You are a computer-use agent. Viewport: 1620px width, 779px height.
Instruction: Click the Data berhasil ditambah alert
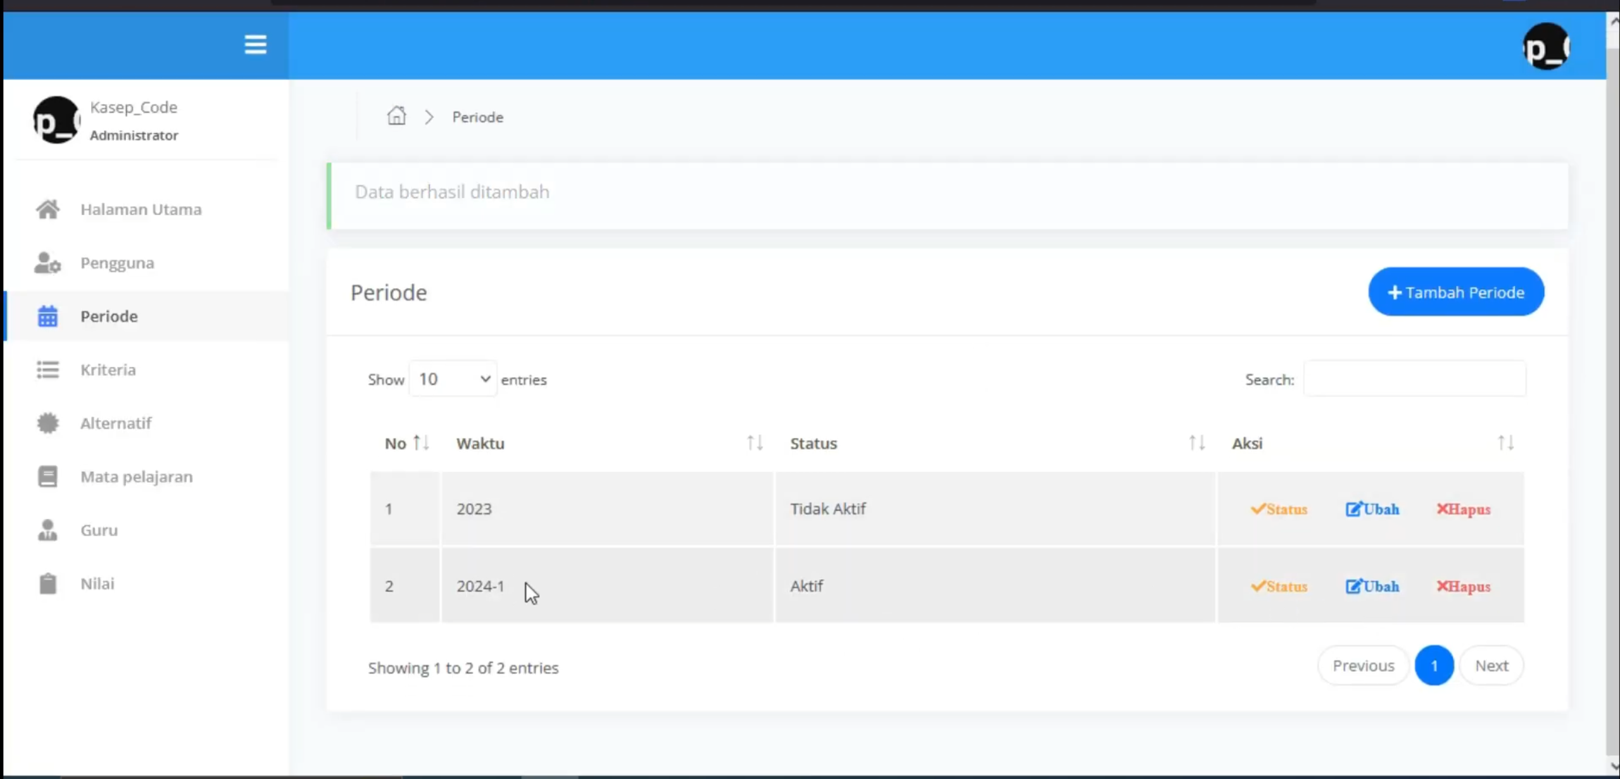tap(947, 196)
